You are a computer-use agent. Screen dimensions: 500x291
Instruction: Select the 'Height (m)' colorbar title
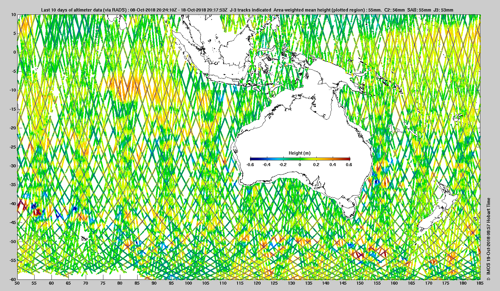click(x=300, y=153)
